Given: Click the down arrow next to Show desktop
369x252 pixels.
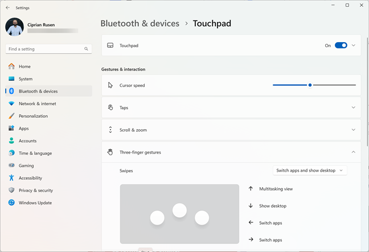Looking at the screenshot, I should pyautogui.click(x=251, y=206).
